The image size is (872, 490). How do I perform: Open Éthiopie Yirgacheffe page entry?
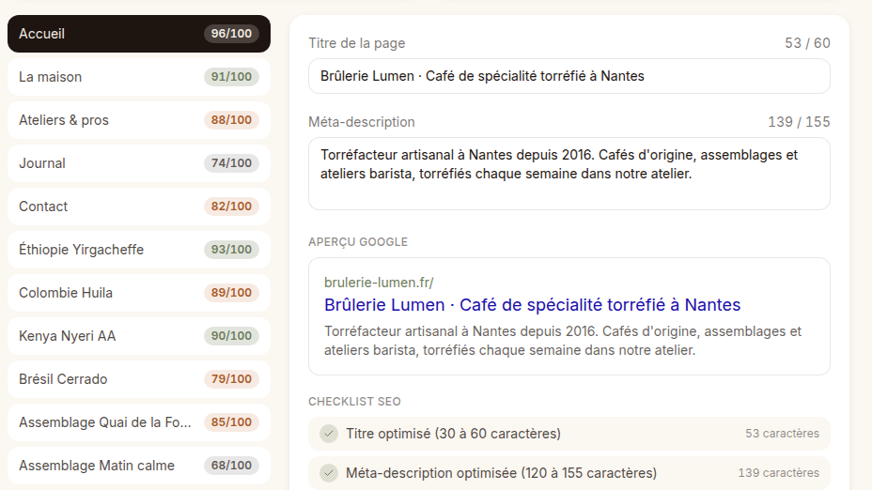(x=139, y=250)
